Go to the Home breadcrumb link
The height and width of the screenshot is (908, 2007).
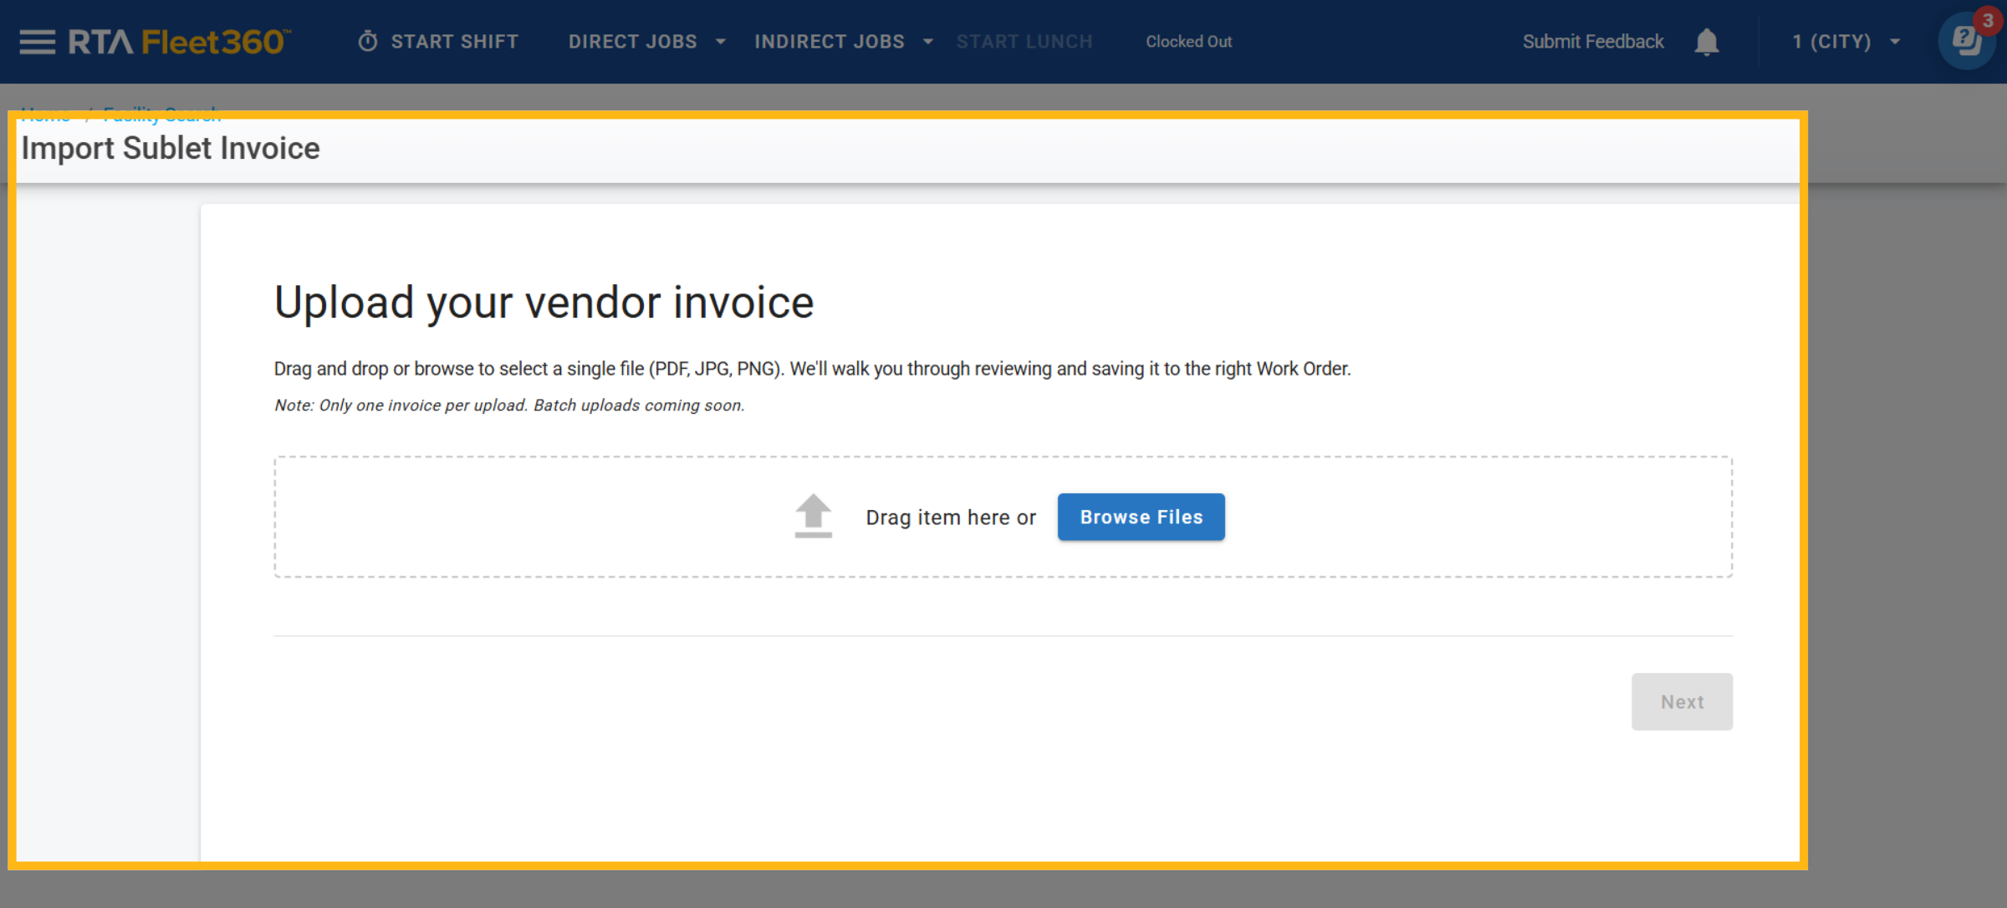pos(46,115)
